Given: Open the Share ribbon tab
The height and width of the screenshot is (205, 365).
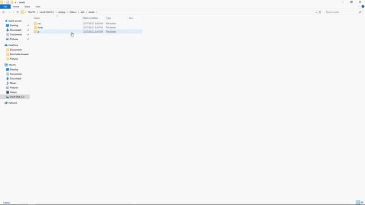Looking at the screenshot, I should click(27, 6).
